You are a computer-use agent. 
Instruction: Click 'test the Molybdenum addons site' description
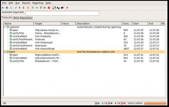pos(96,52)
